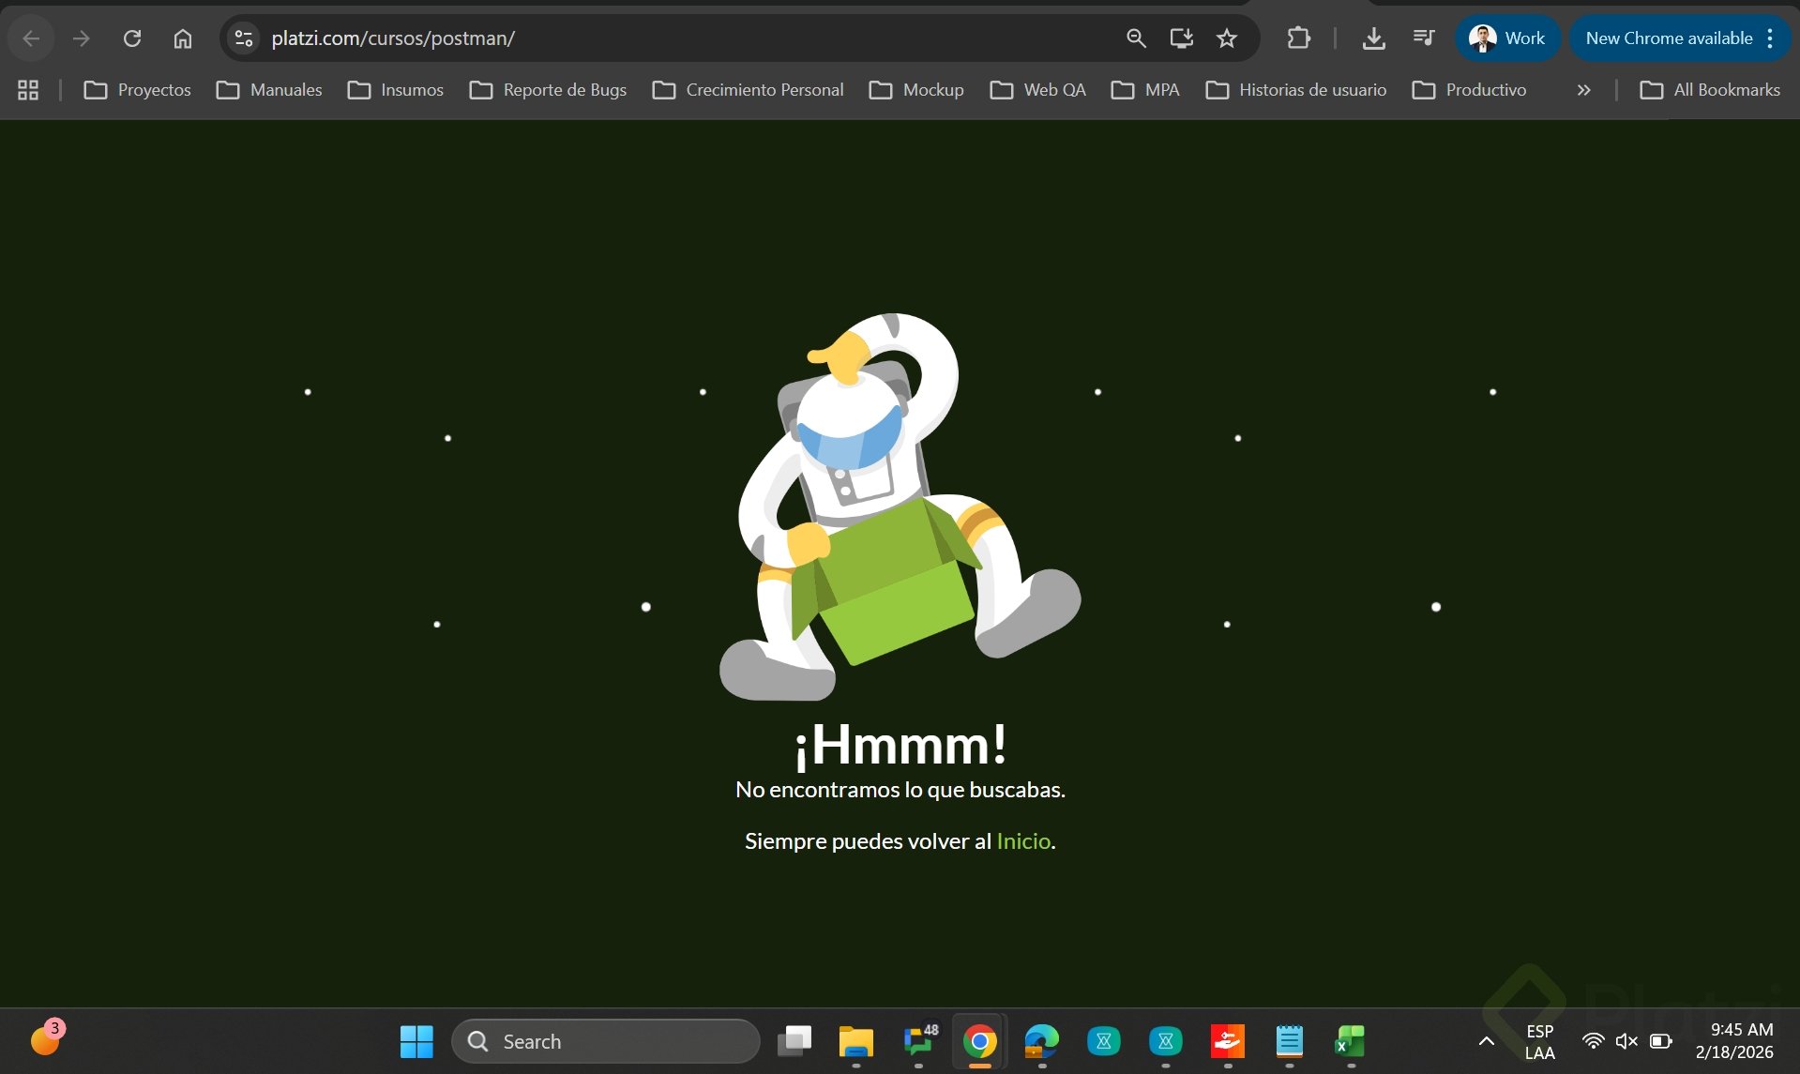The width and height of the screenshot is (1800, 1074).
Task: Click the 'No encontramos lo que buscabas.' text
Action: 900,790
